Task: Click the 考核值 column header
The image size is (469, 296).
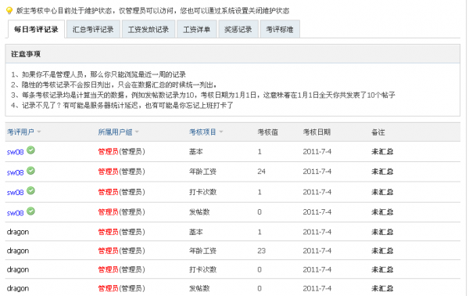Action: [268, 132]
